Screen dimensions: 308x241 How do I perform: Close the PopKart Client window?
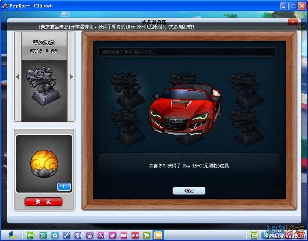click(302, 6)
